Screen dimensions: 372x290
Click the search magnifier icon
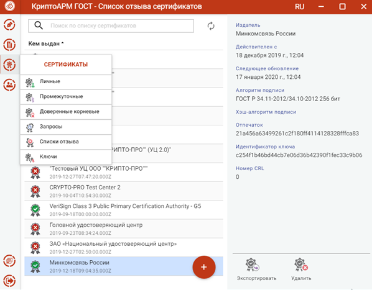[39, 25]
